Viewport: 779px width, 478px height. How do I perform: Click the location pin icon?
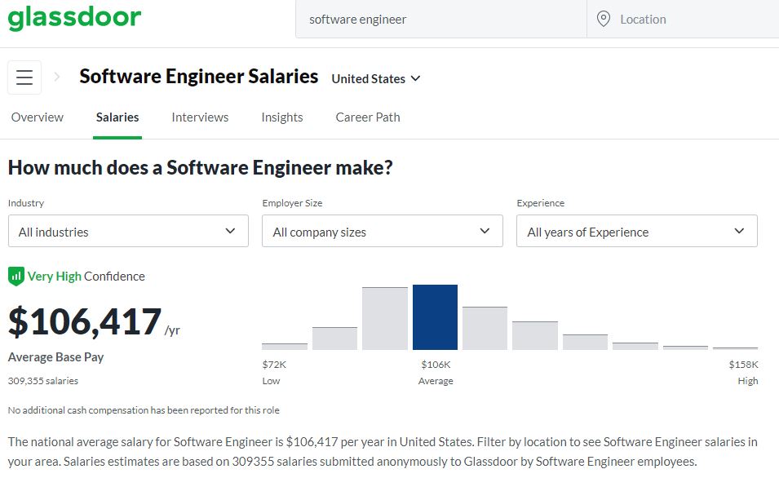coord(602,19)
